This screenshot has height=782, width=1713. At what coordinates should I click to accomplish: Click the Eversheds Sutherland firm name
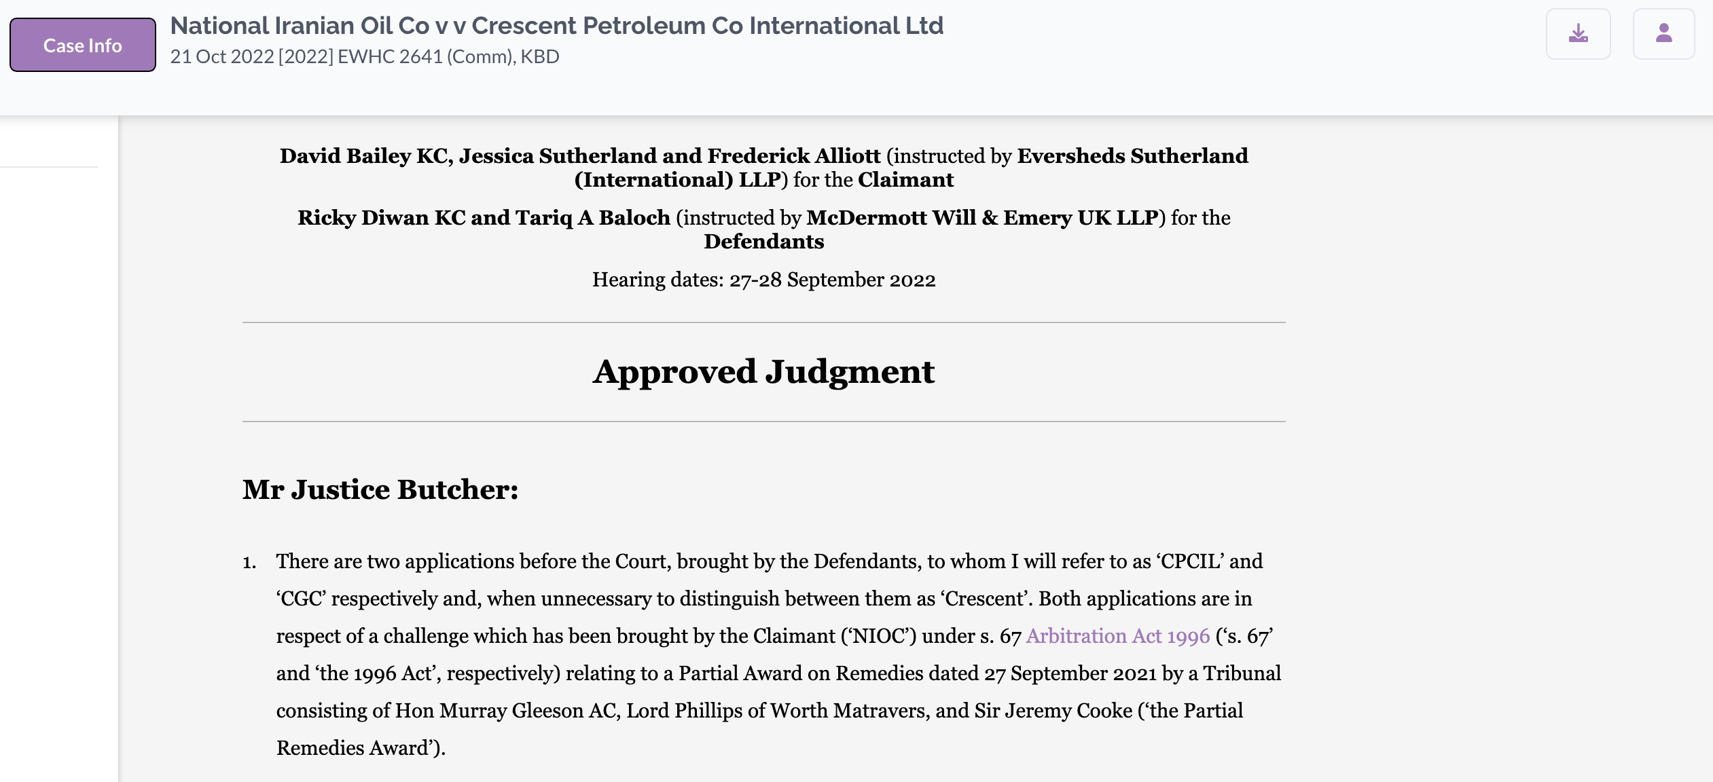(1132, 156)
